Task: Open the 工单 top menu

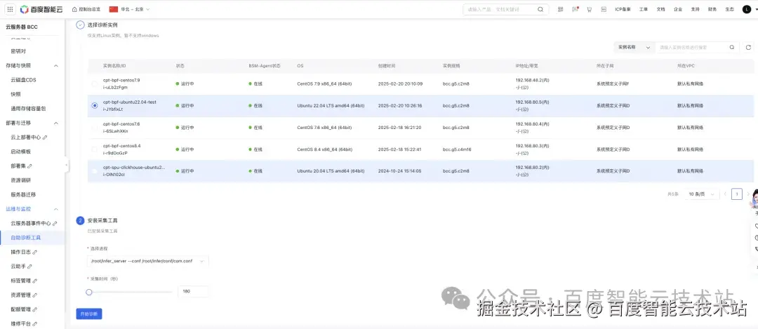Action: coord(644,9)
